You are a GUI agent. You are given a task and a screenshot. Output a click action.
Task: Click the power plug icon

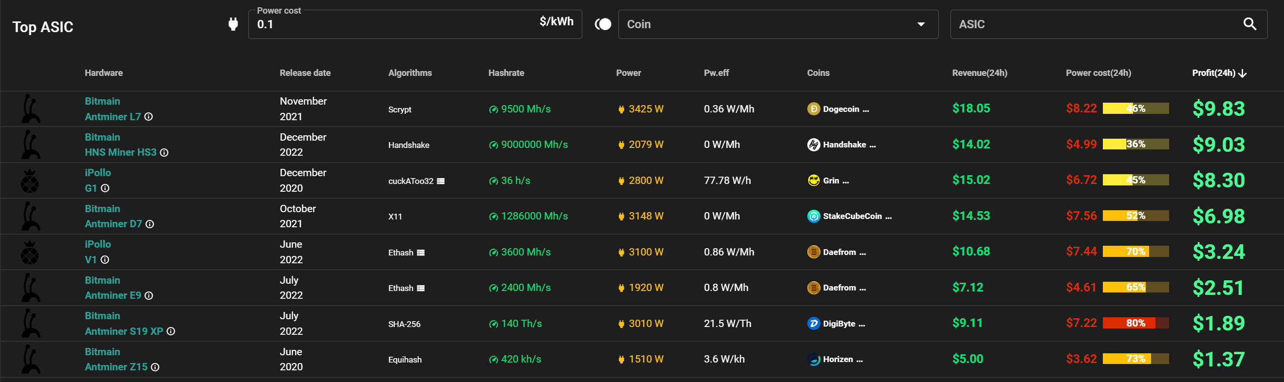(x=233, y=24)
